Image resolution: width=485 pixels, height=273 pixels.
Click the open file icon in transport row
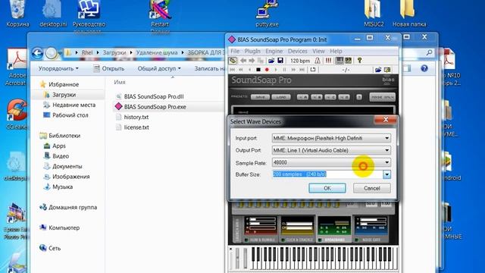378,70
